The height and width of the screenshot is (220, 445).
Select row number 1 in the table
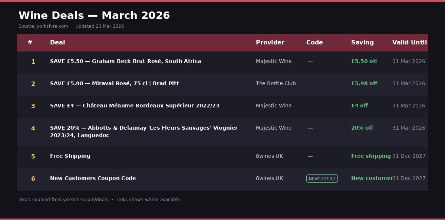tap(33, 61)
